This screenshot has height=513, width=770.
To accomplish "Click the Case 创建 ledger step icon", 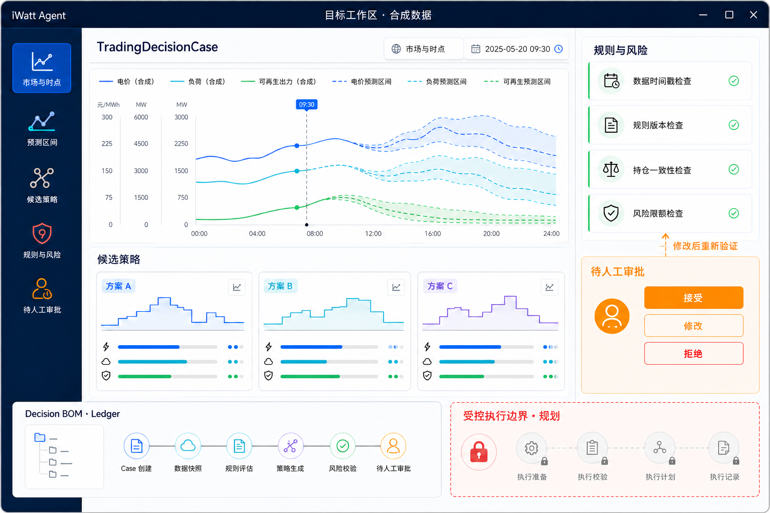I will (x=136, y=446).
